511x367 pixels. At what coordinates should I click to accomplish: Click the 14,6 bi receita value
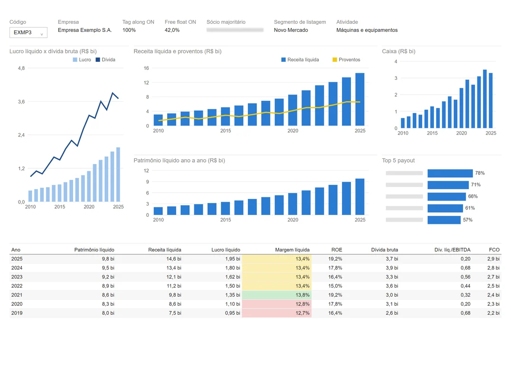click(174, 259)
